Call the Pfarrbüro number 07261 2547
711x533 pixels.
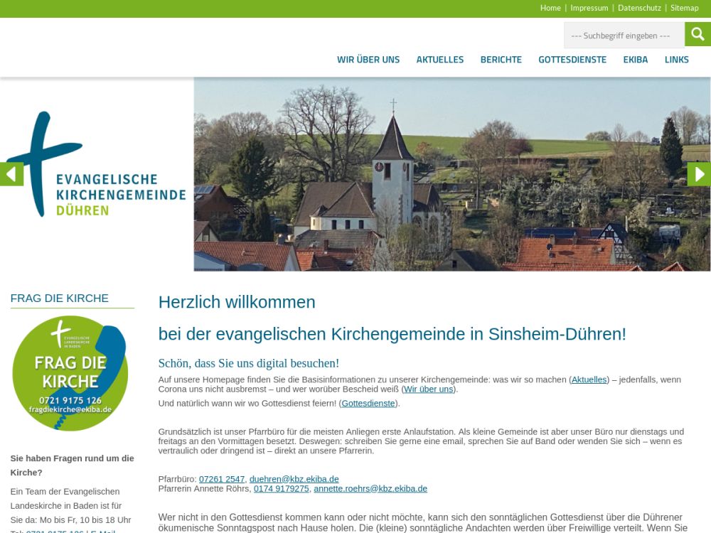point(222,479)
